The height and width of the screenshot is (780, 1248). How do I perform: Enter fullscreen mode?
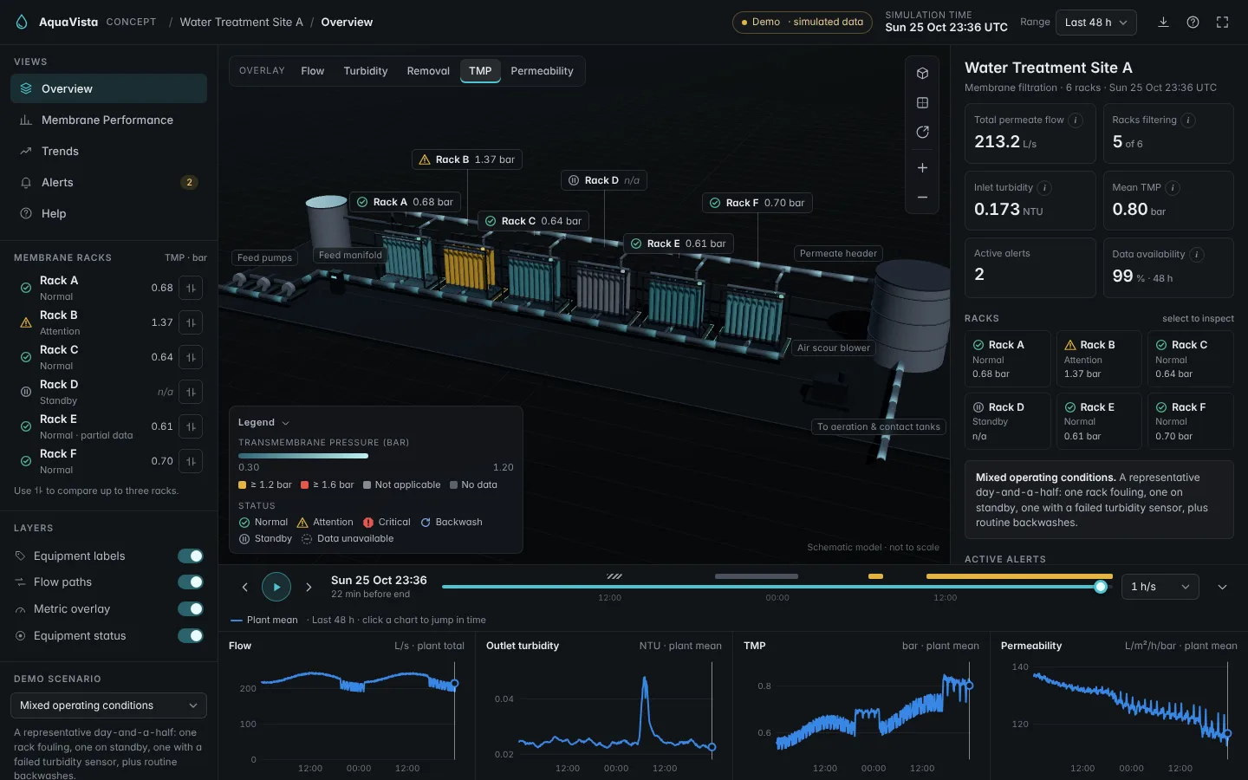pyautogui.click(x=1222, y=23)
